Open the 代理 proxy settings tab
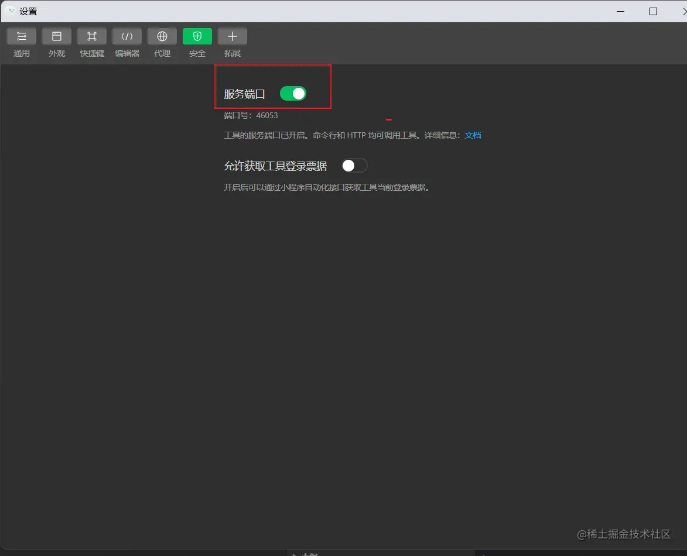The height and width of the screenshot is (556, 687). coord(162,43)
